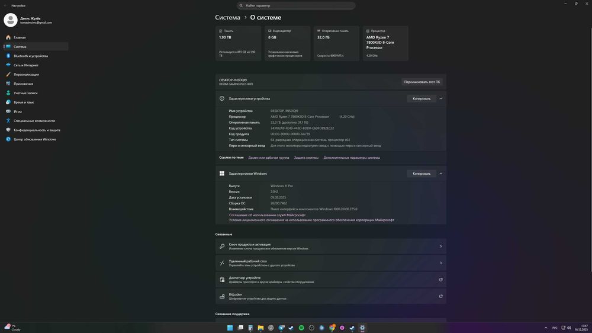Open the user profile avatar

click(11, 20)
